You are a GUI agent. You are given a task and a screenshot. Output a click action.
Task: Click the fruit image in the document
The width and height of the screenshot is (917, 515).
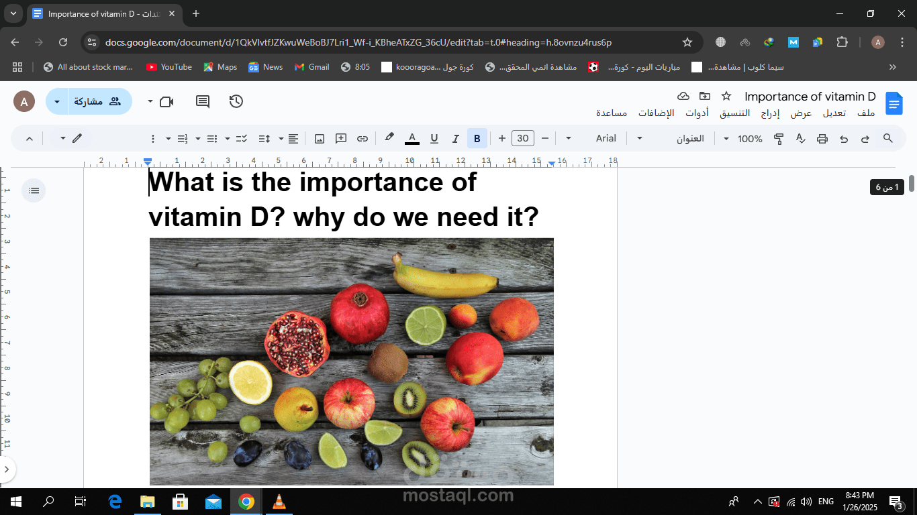click(x=352, y=361)
